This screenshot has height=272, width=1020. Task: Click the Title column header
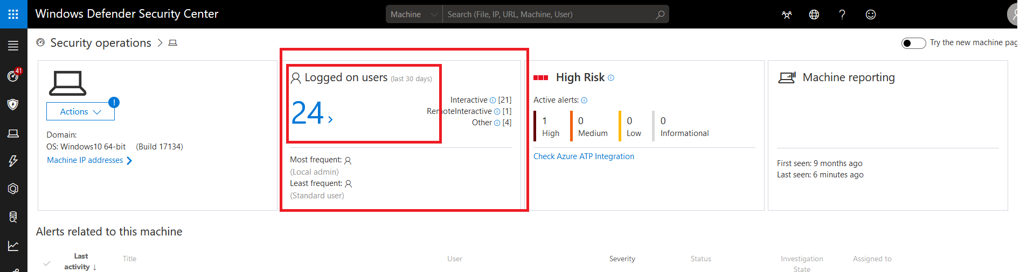click(x=129, y=259)
